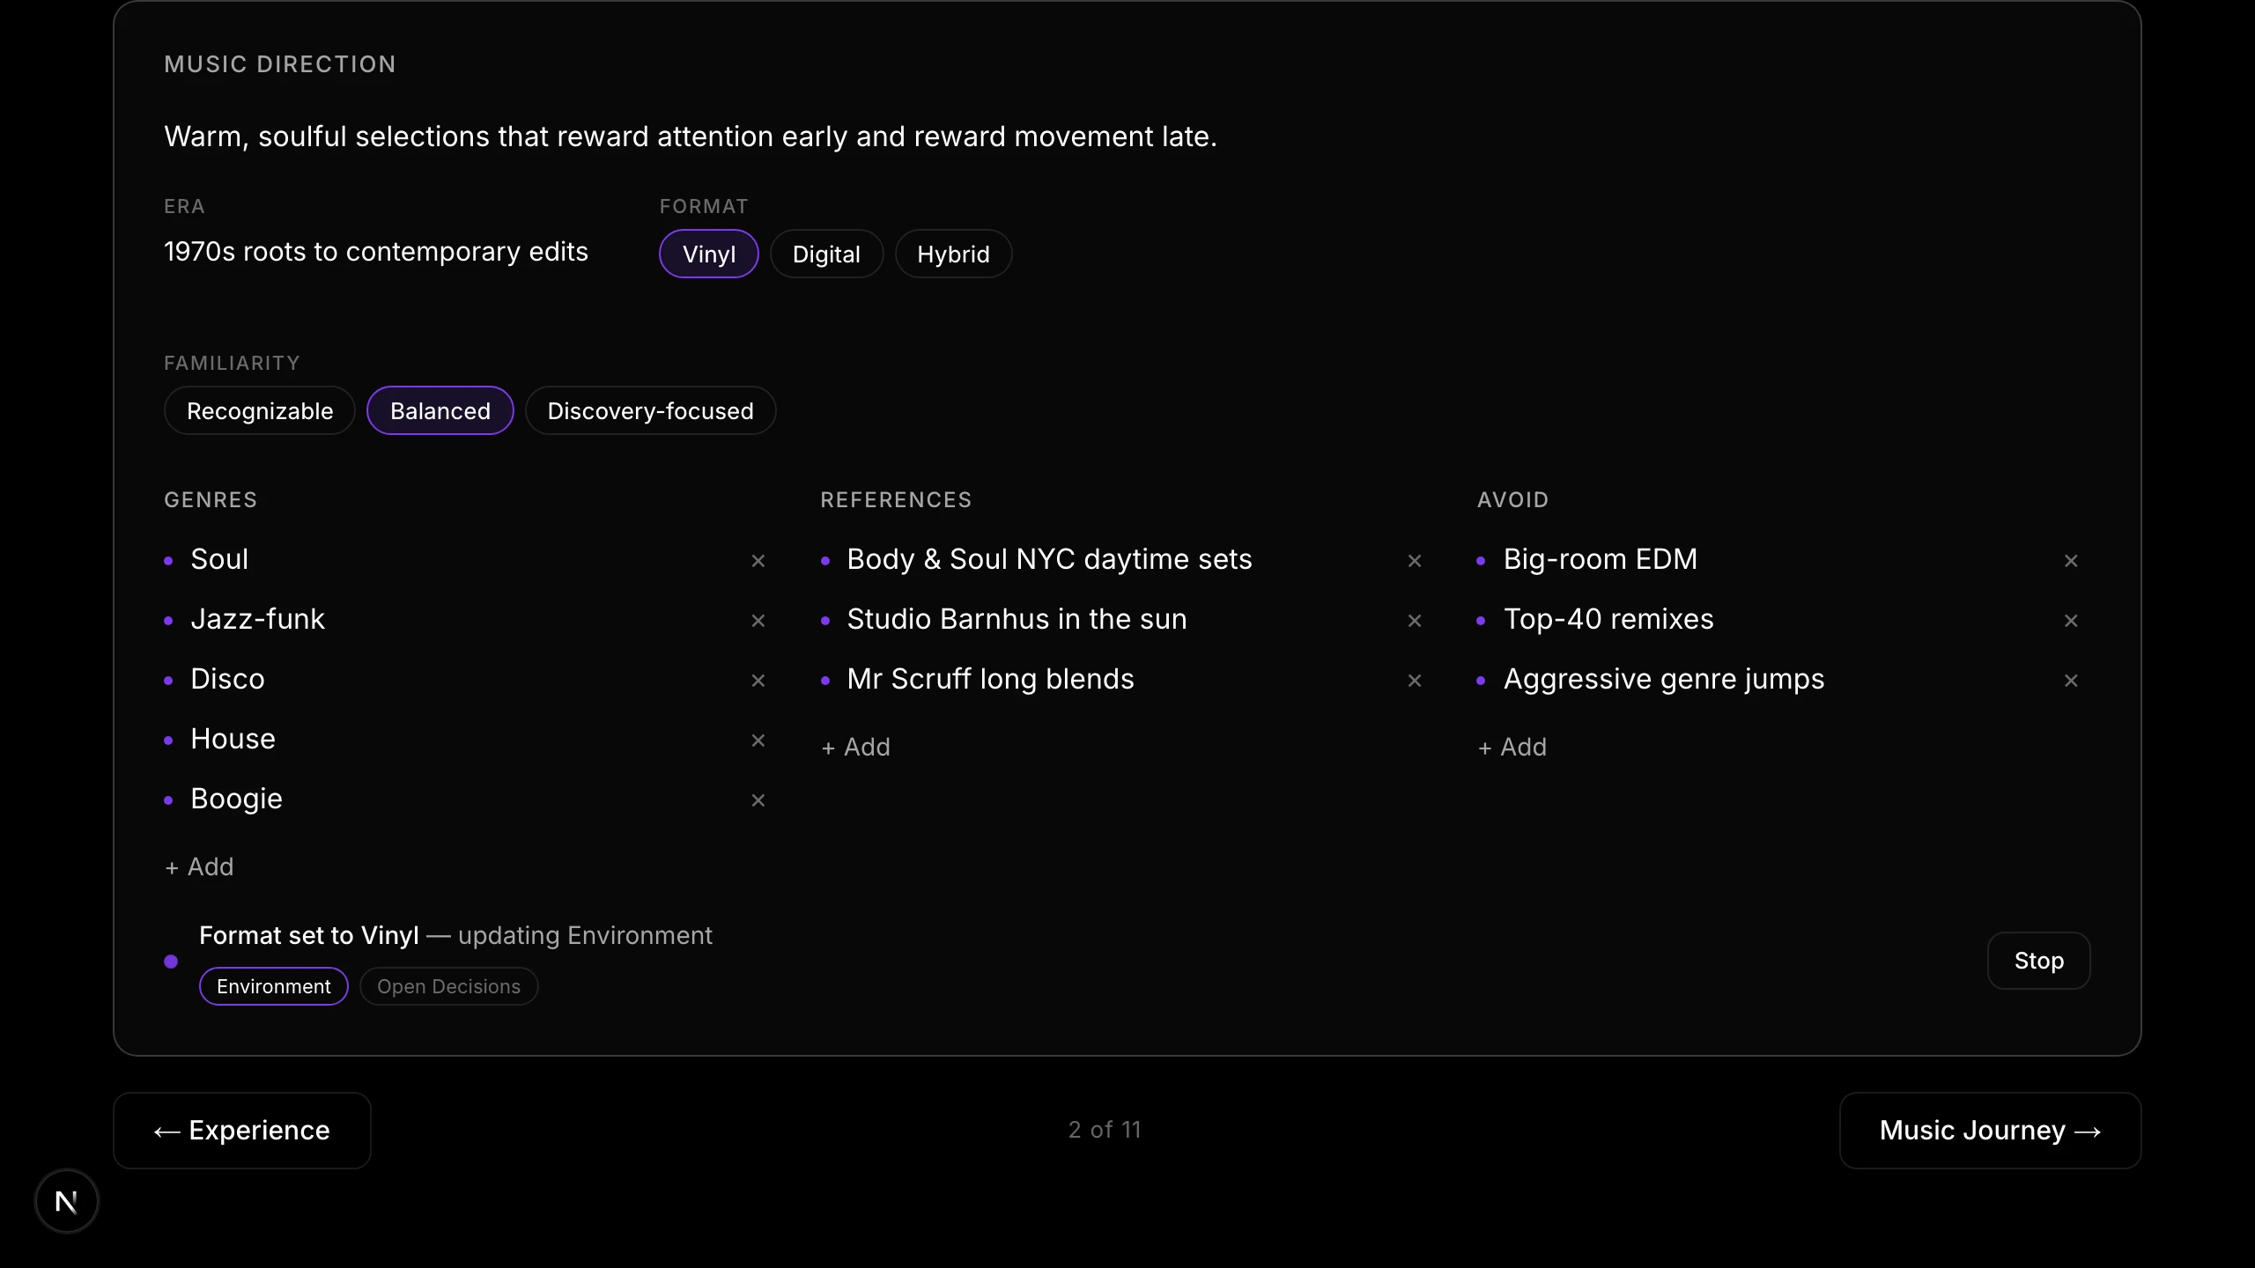
Task: Add a new reference
Action: [855, 747]
